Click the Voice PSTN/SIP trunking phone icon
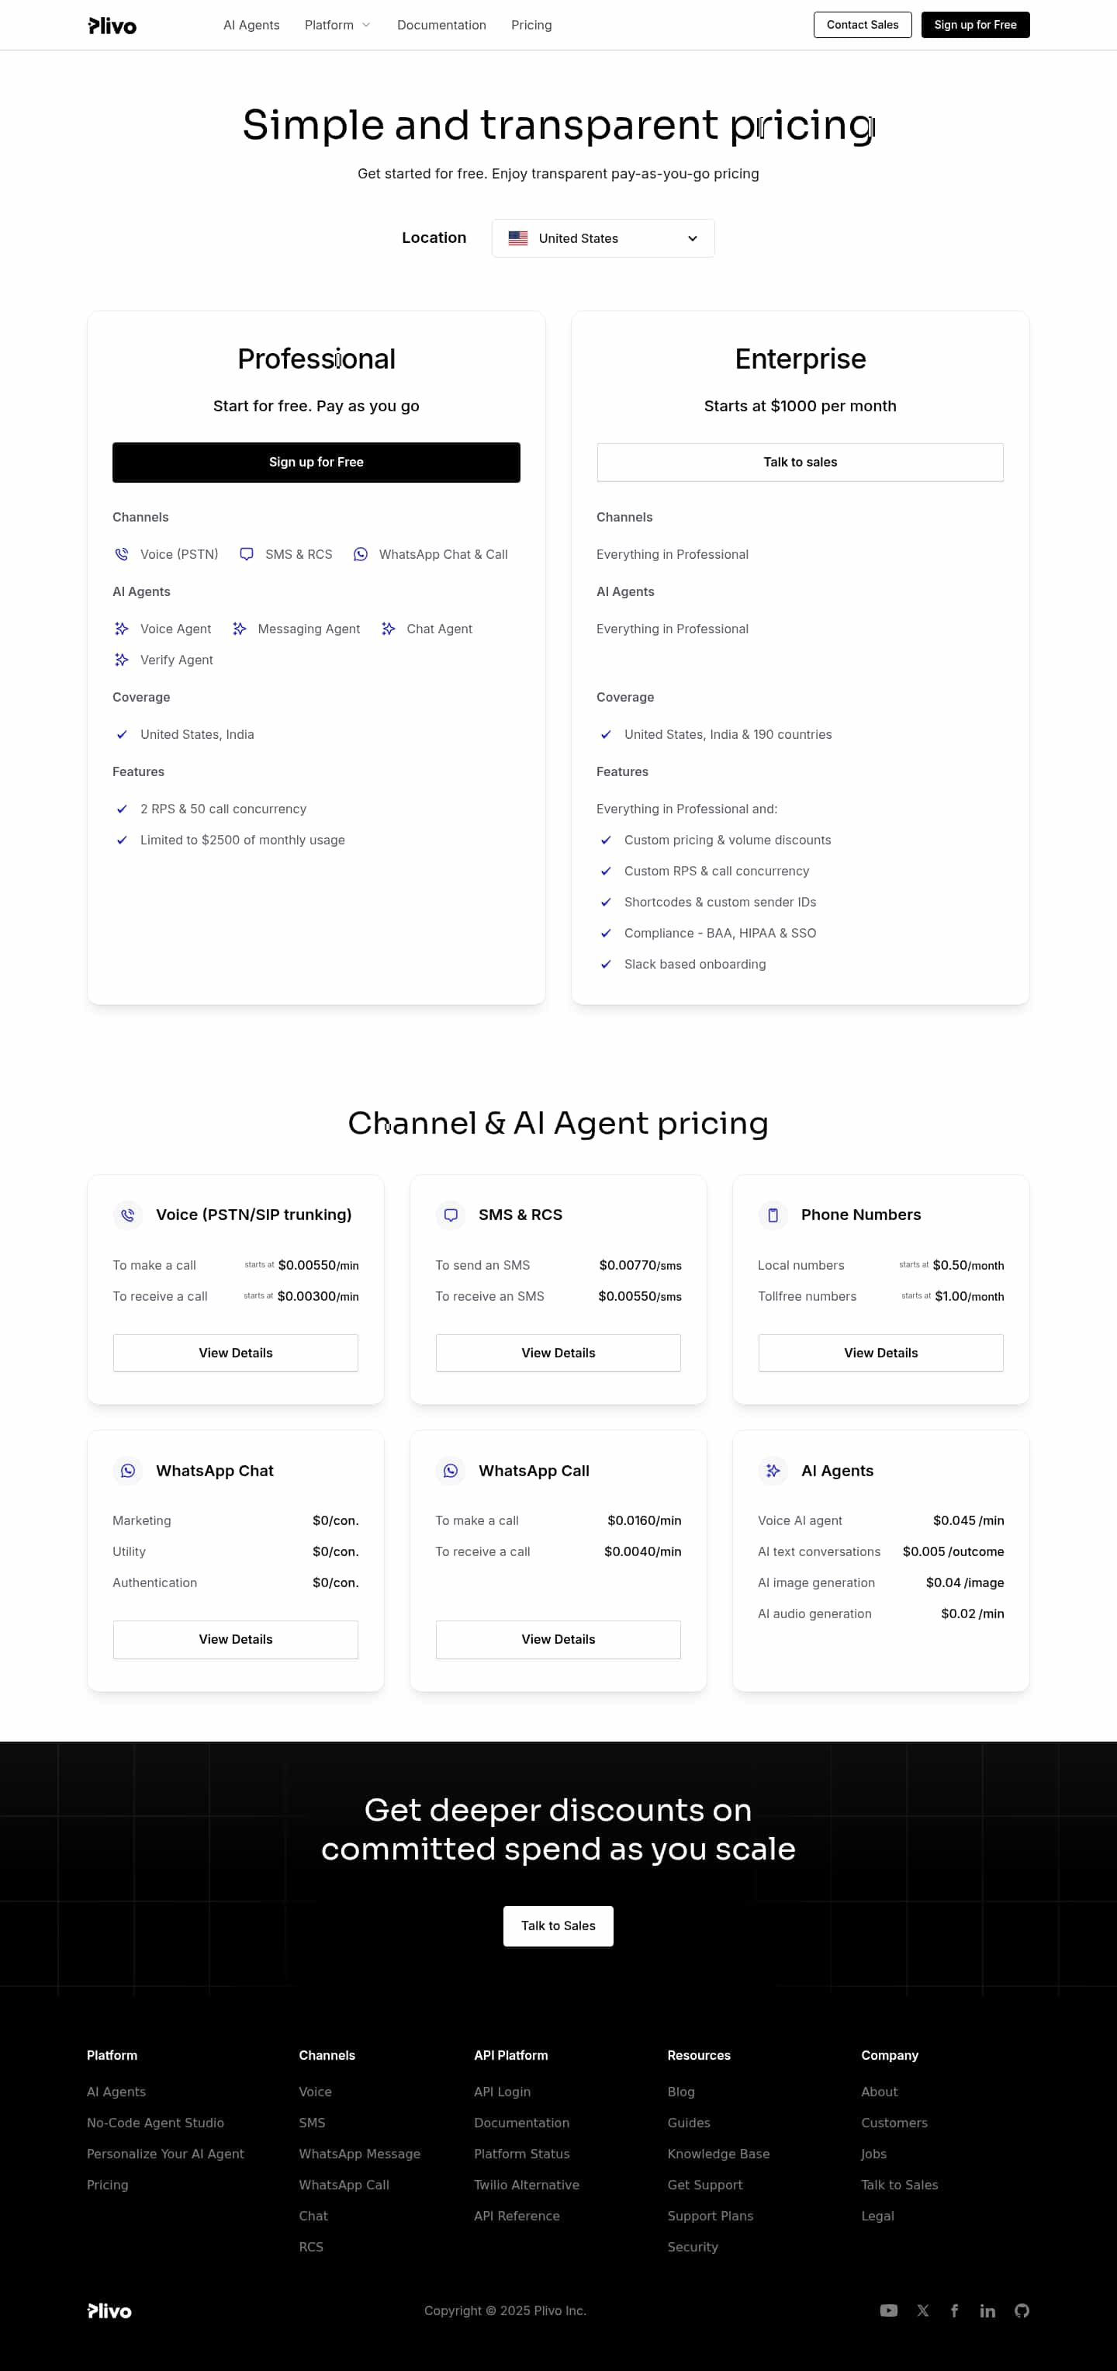This screenshot has height=2371, width=1117. click(x=128, y=1215)
